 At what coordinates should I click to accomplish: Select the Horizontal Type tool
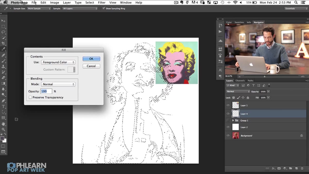[3, 106]
